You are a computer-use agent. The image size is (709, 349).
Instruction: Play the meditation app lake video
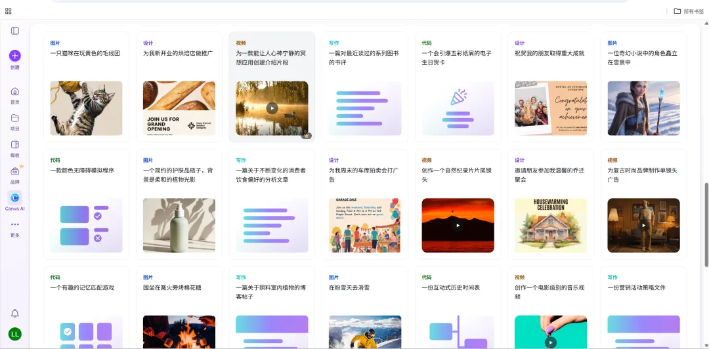(272, 108)
